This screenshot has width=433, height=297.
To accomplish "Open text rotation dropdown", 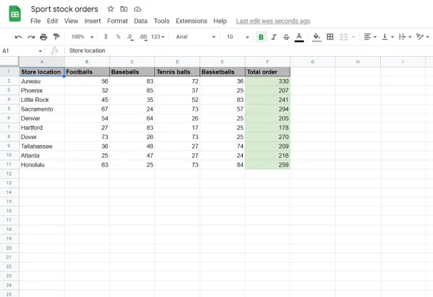I will [422, 36].
